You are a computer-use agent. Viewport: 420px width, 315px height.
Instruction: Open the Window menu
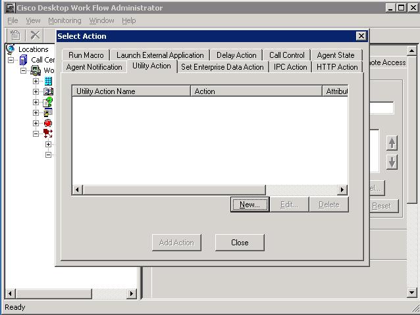(101, 20)
